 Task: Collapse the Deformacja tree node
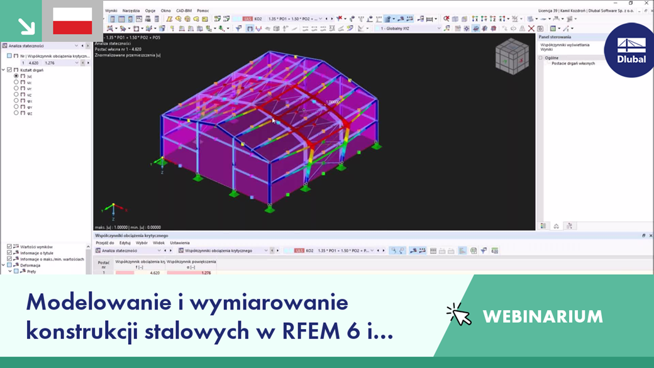(3, 265)
